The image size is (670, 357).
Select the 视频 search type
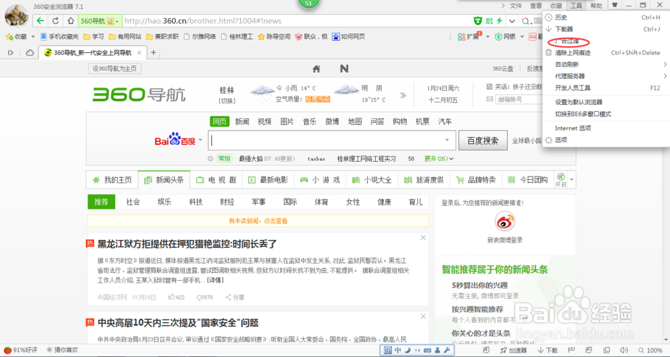pos(265,122)
